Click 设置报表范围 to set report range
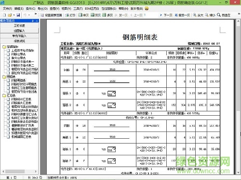Viewport: 241px width, 180px height. tap(51, 15)
